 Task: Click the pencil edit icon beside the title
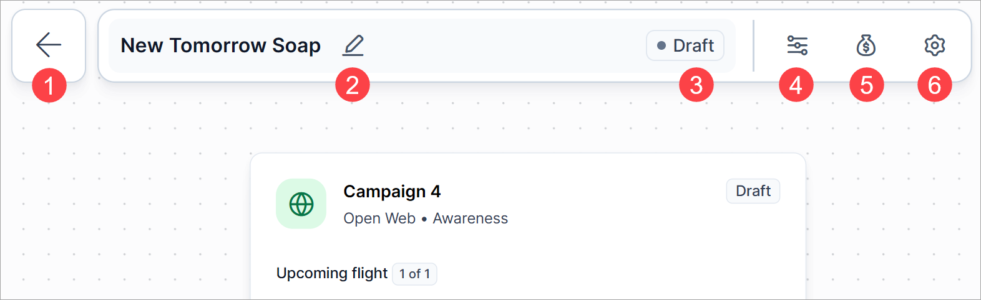(x=353, y=45)
